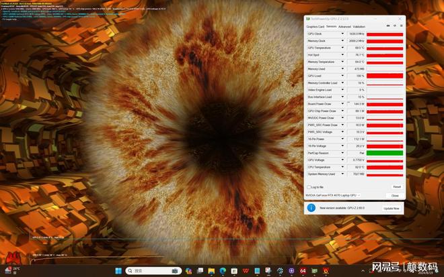
Task: Expand the GPU Clock sensor dropdown
Action: click(x=344, y=34)
